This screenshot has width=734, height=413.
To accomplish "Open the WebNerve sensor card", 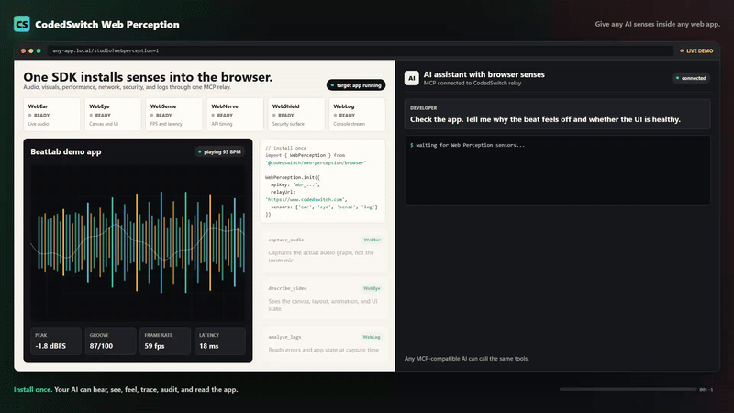I will click(x=235, y=115).
